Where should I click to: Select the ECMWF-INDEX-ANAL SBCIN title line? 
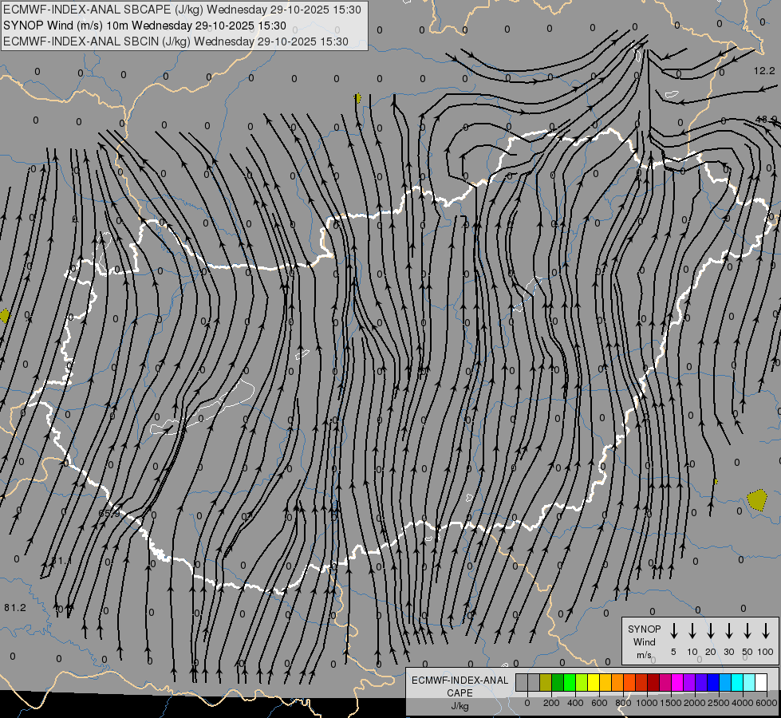point(176,41)
